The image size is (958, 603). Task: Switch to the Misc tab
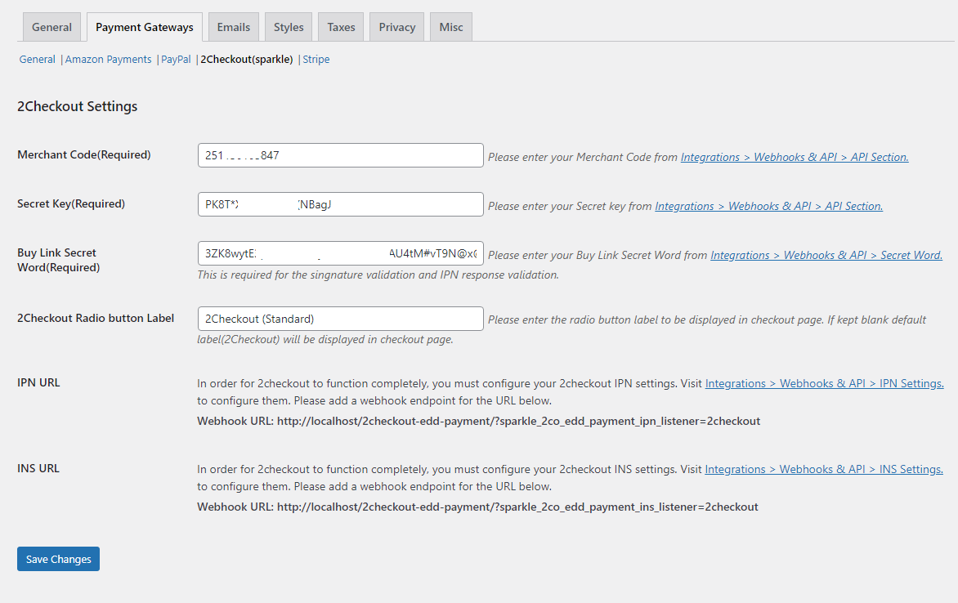point(451,27)
